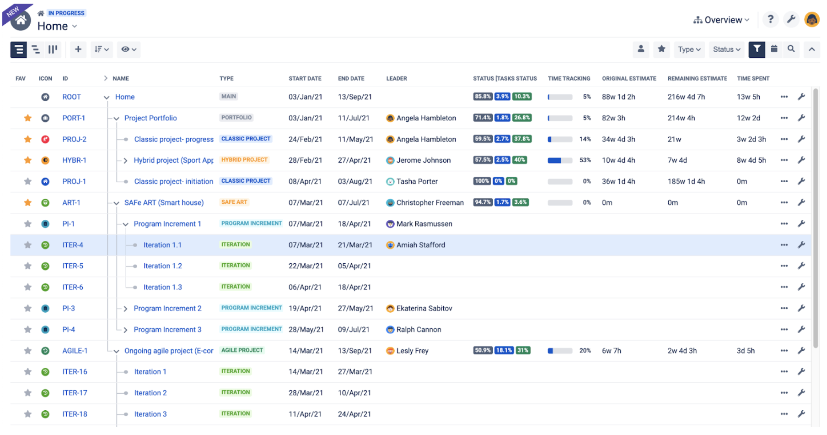
Task: Open the calendar periods icon
Action: [774, 49]
